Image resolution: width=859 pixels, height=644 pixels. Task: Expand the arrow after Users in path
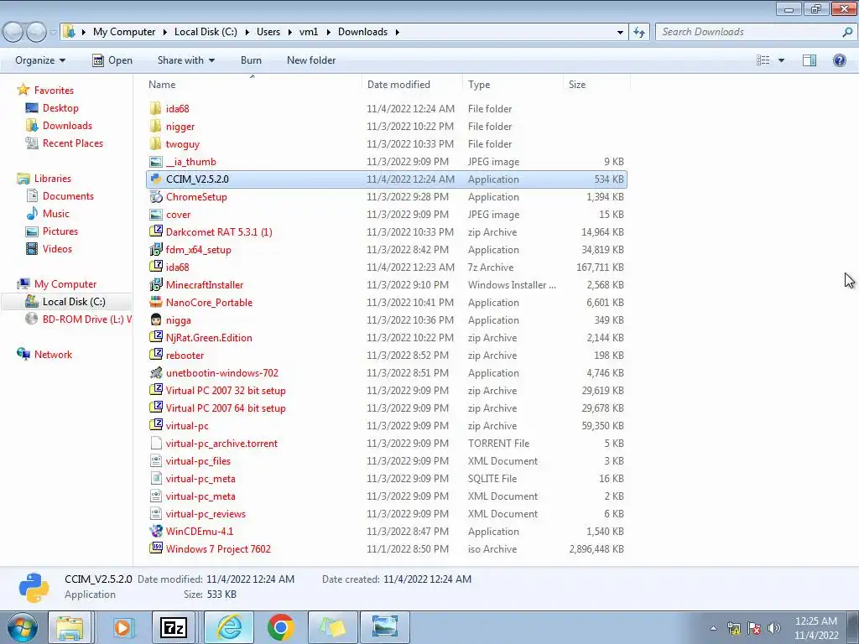289,33
